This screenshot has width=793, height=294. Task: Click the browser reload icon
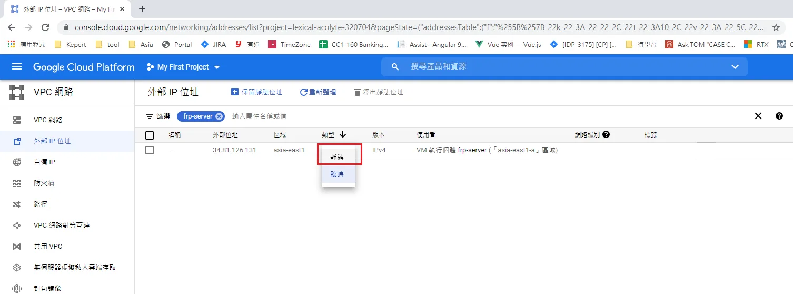(45, 27)
